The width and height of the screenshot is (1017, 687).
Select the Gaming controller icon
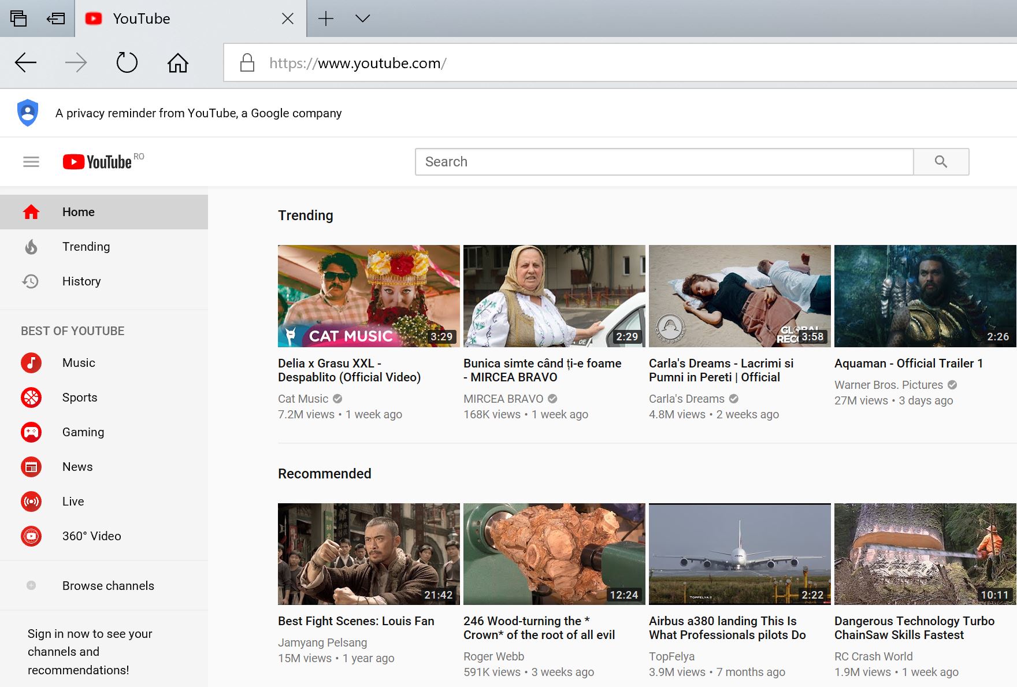tap(31, 432)
